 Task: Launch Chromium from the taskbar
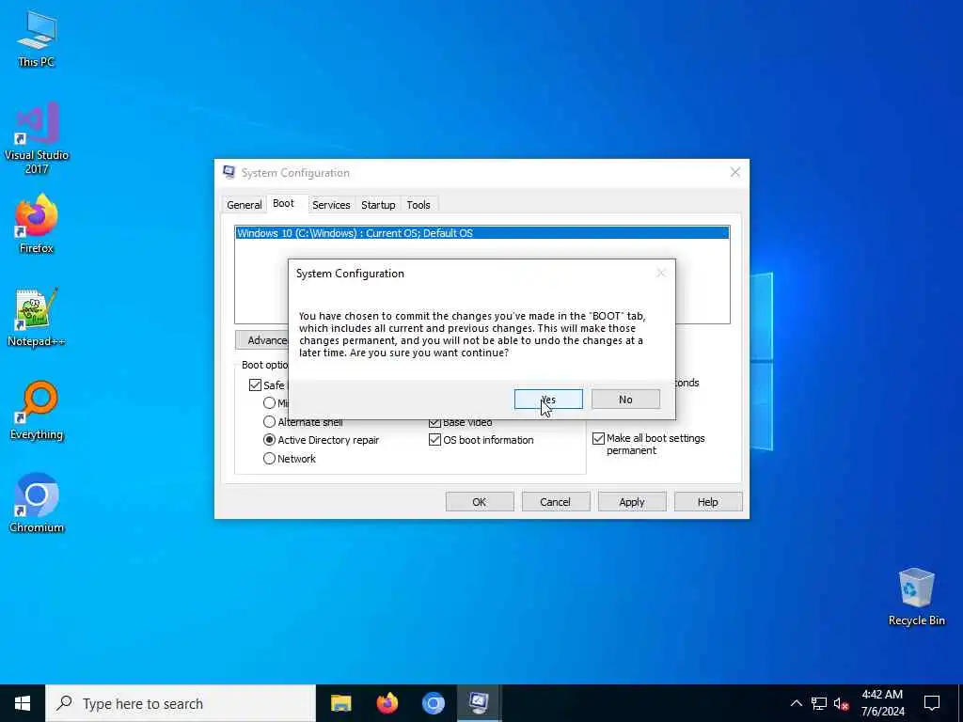click(433, 703)
